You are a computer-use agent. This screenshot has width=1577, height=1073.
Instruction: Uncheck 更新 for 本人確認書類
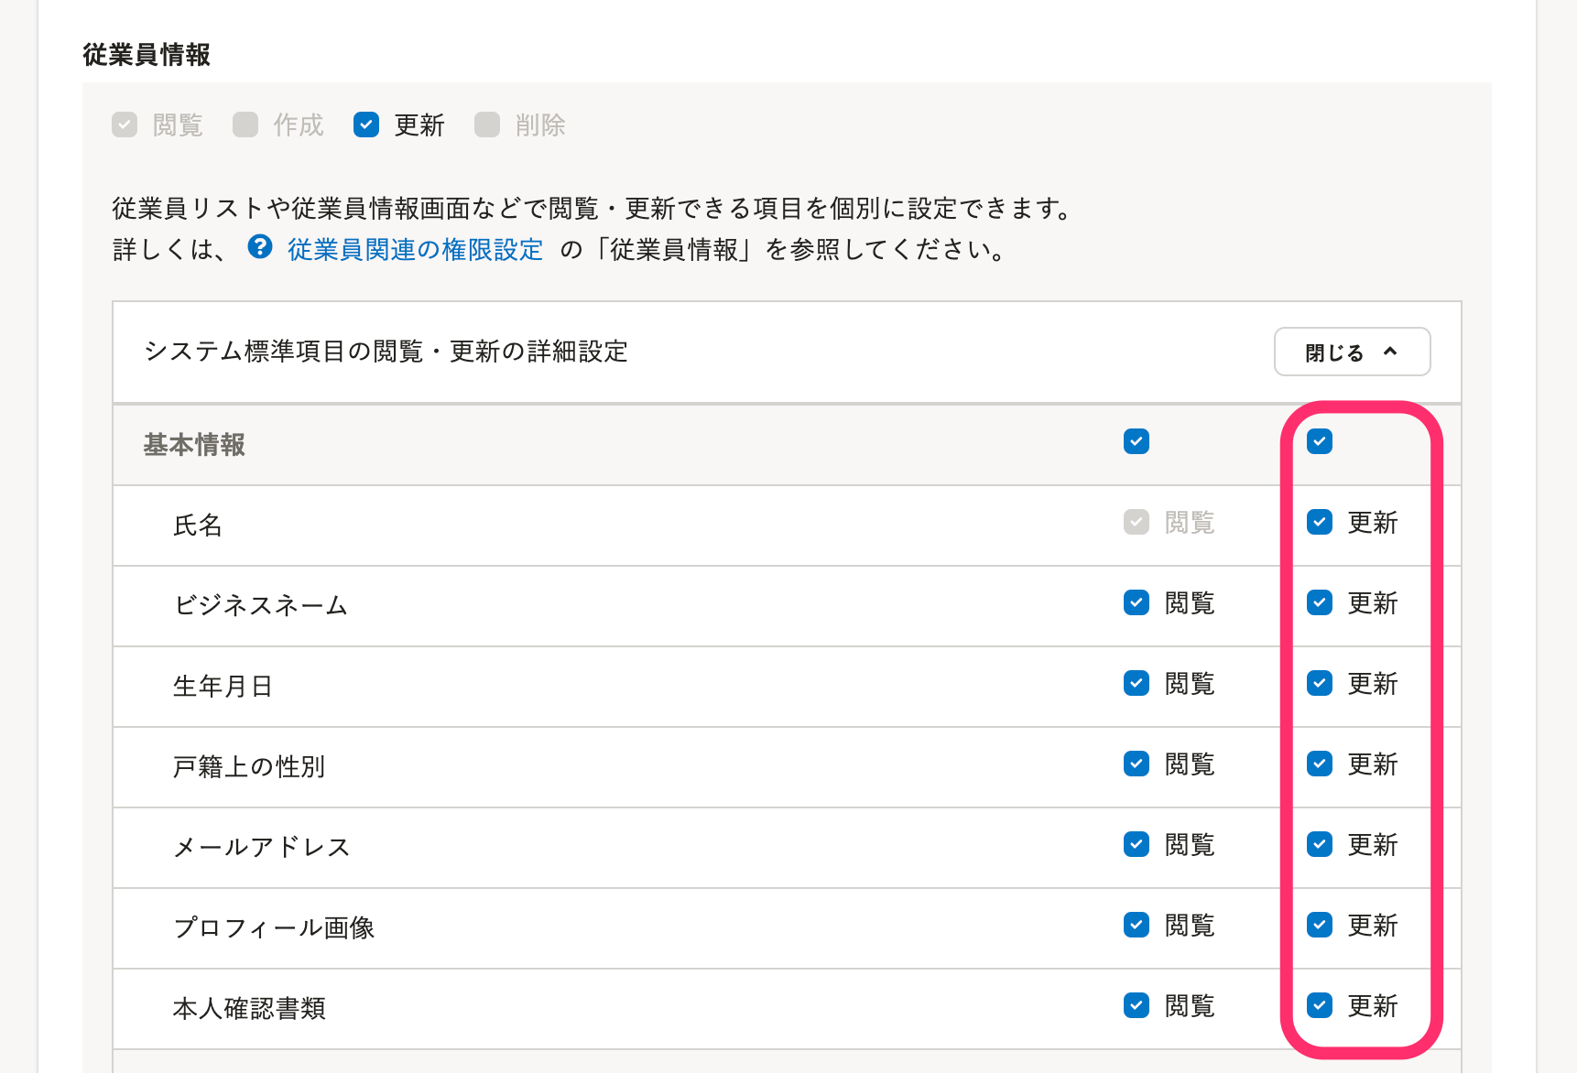click(1320, 1005)
